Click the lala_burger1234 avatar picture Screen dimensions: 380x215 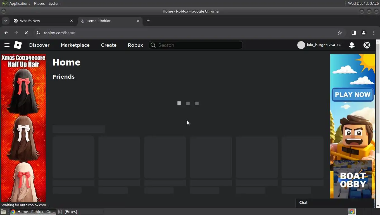(x=301, y=45)
